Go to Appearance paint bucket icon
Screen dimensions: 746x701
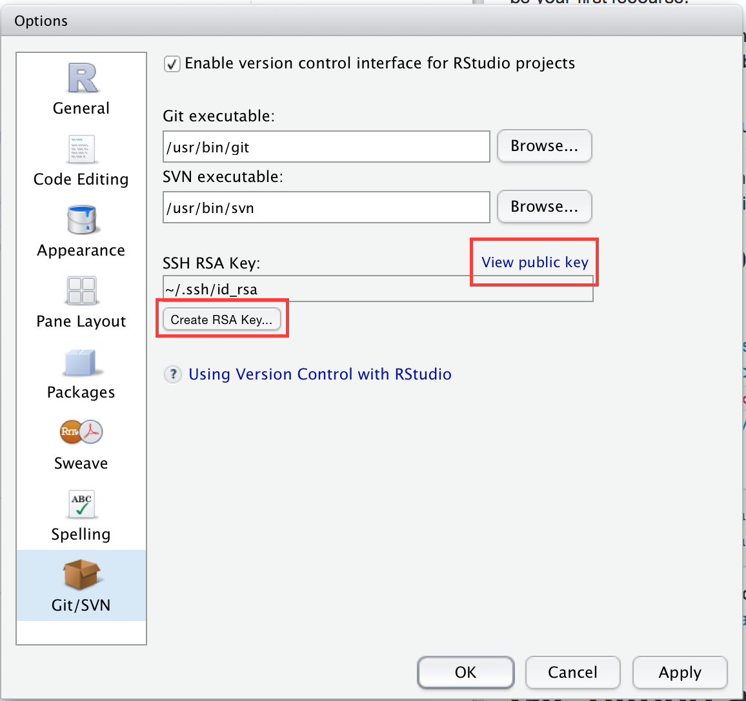click(x=81, y=220)
